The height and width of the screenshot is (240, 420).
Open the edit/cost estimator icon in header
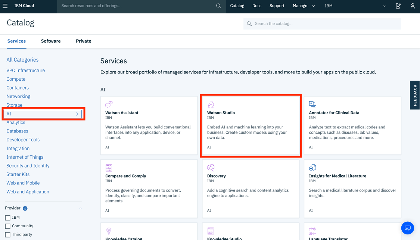[398, 6]
